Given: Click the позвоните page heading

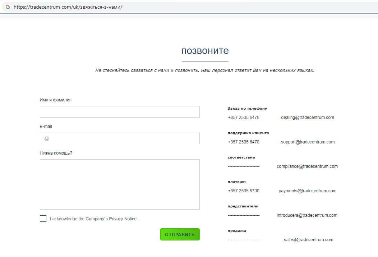Looking at the screenshot, I should [205, 51].
